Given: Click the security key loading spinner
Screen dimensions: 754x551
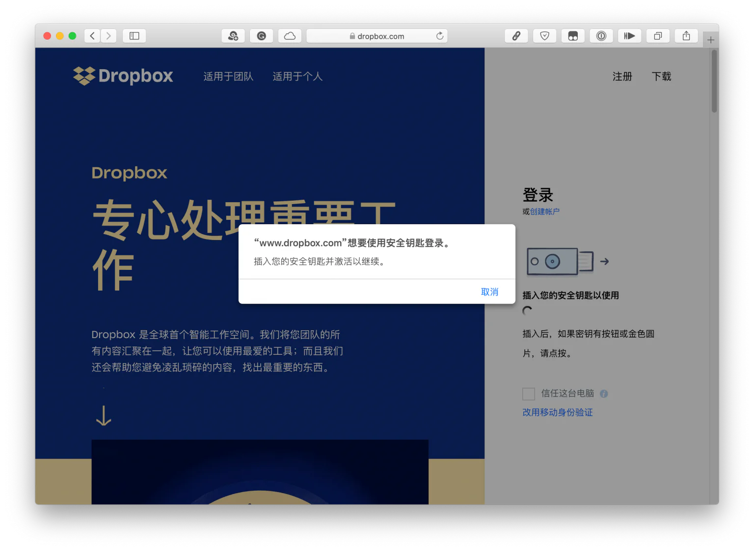Looking at the screenshot, I should click(x=527, y=310).
